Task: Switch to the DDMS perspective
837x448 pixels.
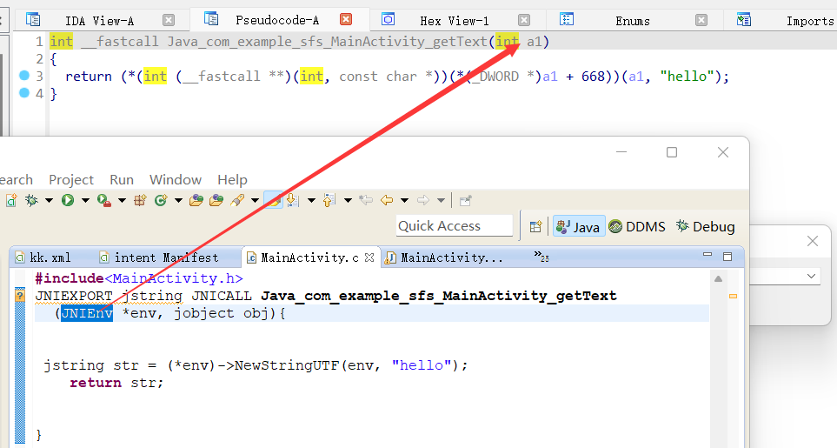Action: tap(637, 227)
